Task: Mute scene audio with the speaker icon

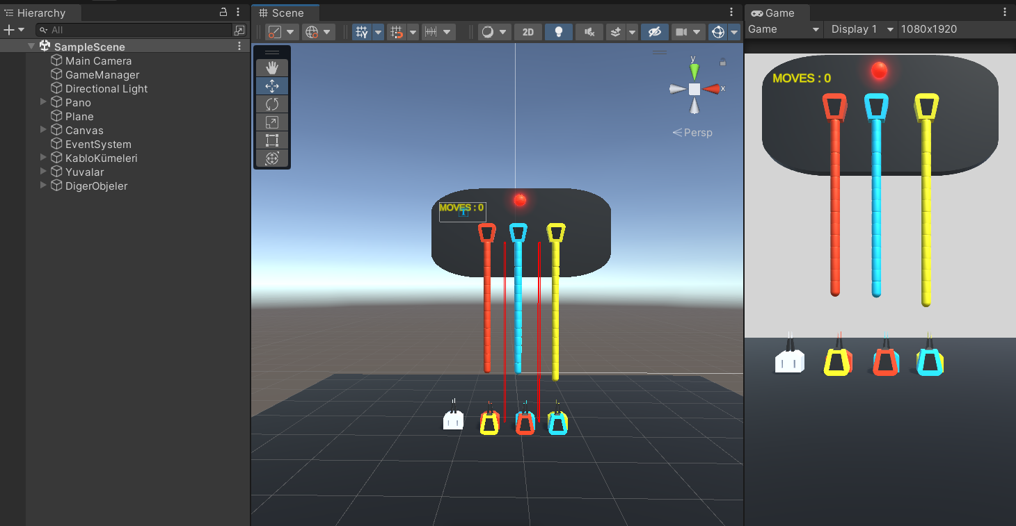Action: [x=589, y=31]
